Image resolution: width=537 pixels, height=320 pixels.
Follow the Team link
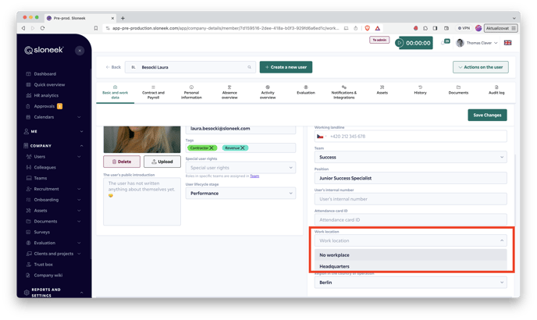pos(254,176)
